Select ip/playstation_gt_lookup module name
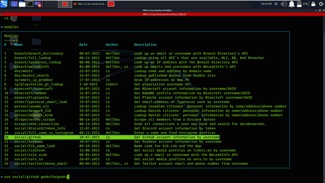The height and width of the screenshot is (183, 325). [39, 84]
